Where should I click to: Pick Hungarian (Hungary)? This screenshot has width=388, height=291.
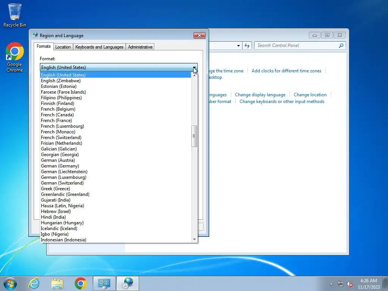116,223
